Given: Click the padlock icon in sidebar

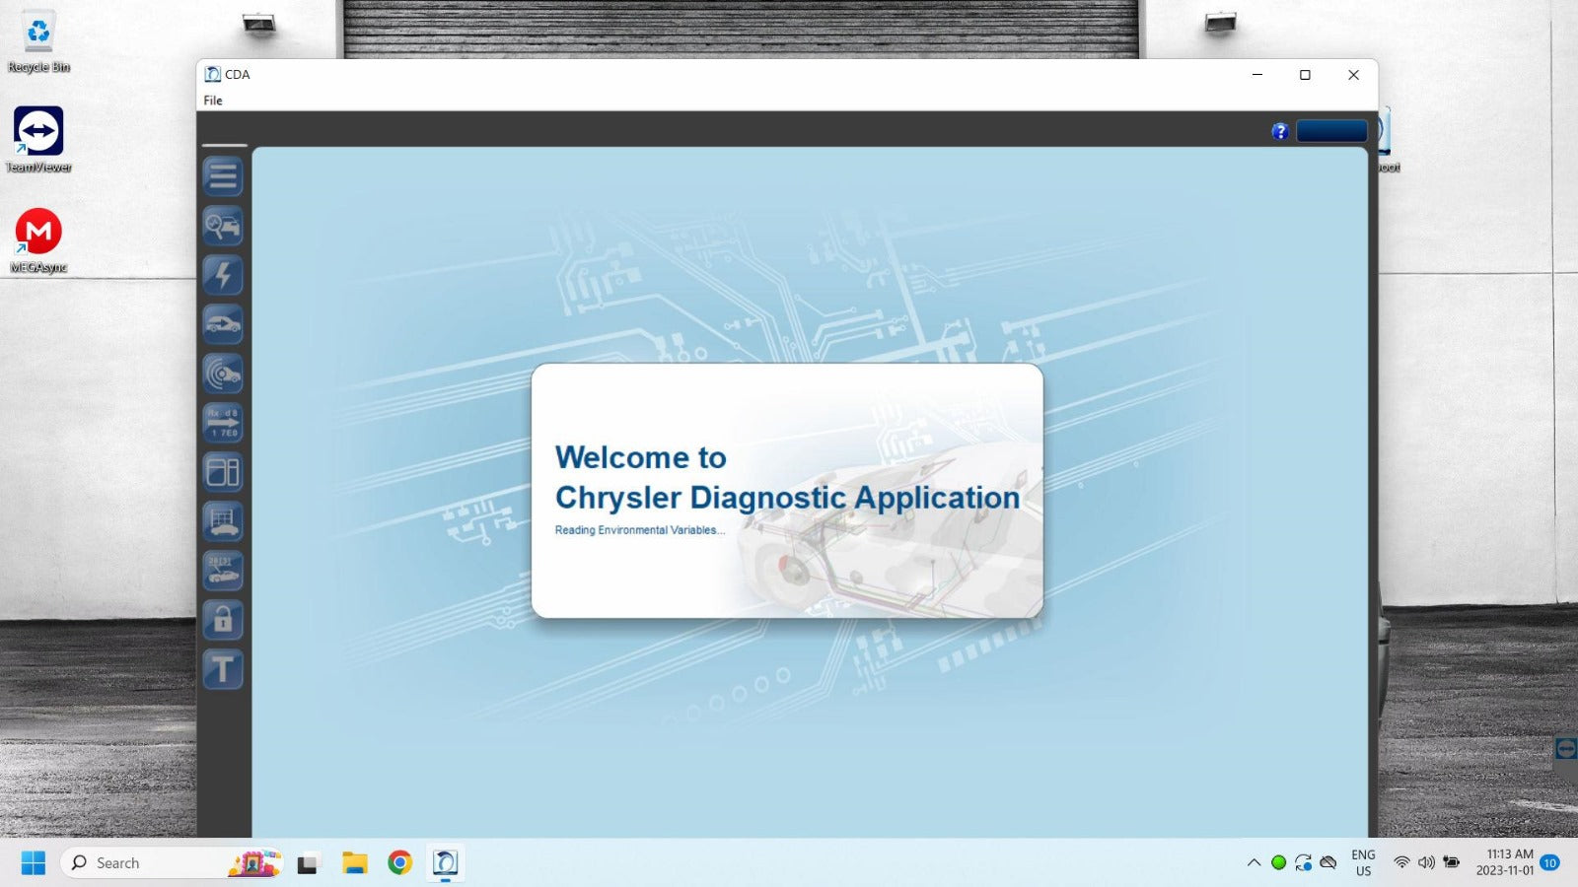Looking at the screenshot, I should tap(223, 620).
